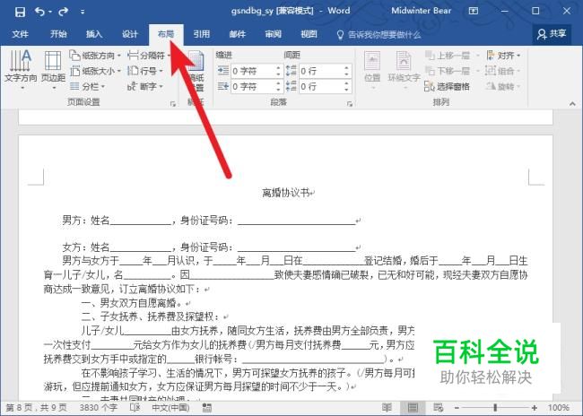The image size is (583, 416).
Task: Open 行号 line numbers dropdown
Action: (x=145, y=71)
